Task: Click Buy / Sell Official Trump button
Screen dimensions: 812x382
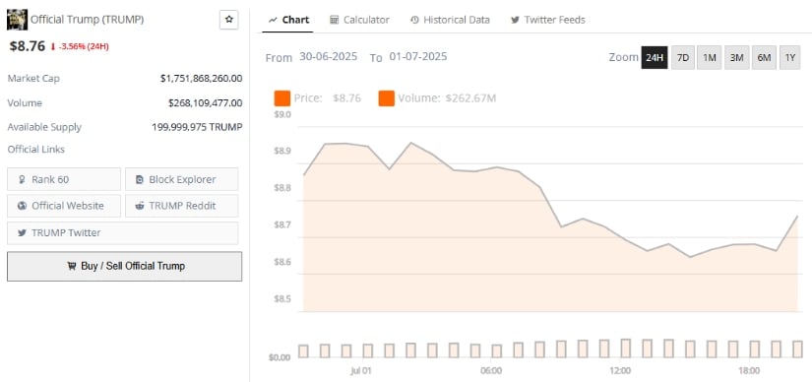Action: click(x=124, y=267)
